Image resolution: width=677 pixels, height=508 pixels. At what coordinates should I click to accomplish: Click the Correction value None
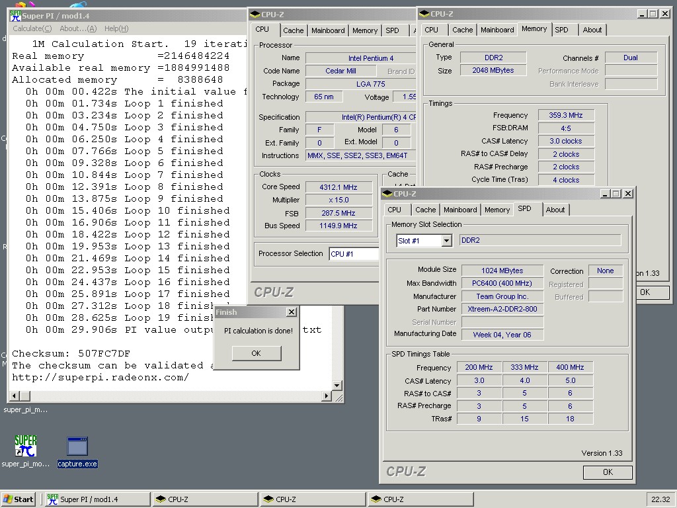tap(606, 271)
